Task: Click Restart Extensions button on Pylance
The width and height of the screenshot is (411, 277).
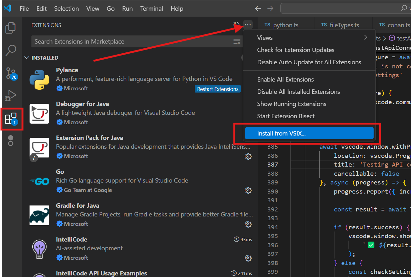Action: point(218,89)
